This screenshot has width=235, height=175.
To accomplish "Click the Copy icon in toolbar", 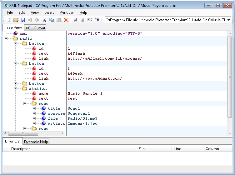I will click(x=52, y=20).
